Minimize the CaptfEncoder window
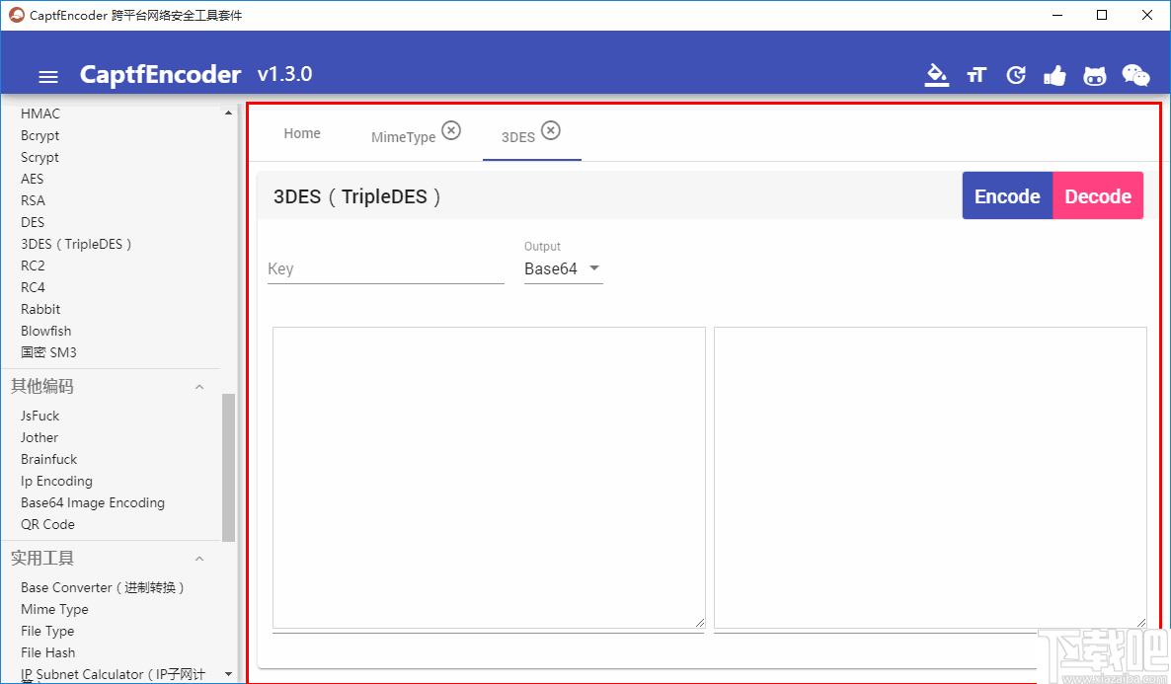Image resolution: width=1171 pixels, height=684 pixels. coord(1057,15)
